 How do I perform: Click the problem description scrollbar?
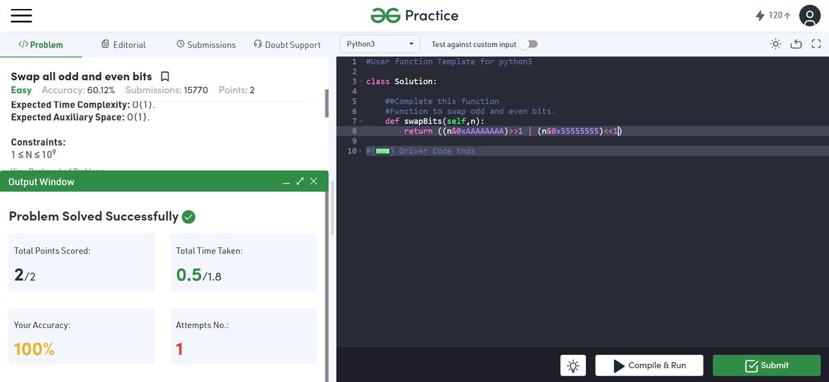[x=327, y=102]
